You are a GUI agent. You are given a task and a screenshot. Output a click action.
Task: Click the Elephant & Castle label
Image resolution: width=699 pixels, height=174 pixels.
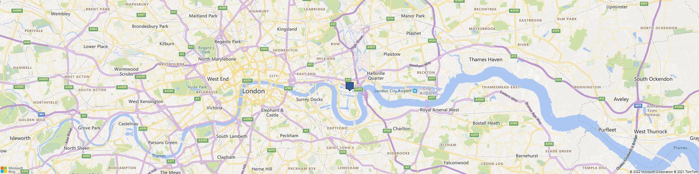tap(272, 112)
